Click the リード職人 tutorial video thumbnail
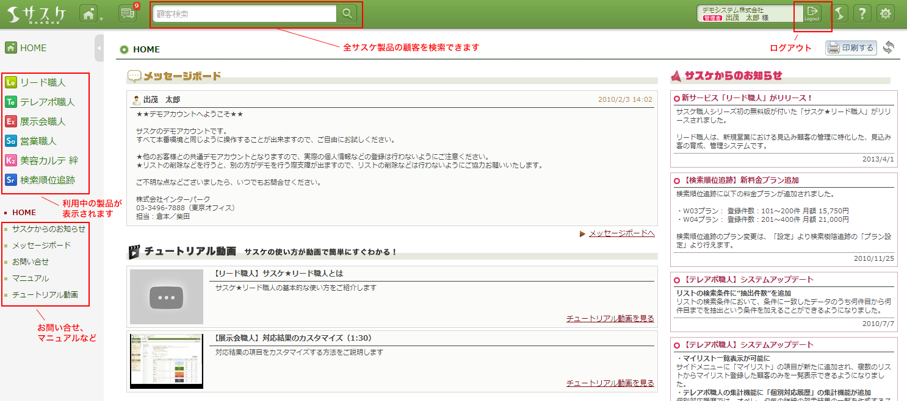This screenshot has width=907, height=401. click(166, 297)
